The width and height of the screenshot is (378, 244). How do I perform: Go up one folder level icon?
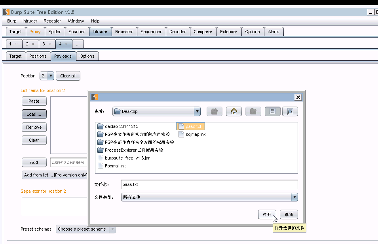214,111
